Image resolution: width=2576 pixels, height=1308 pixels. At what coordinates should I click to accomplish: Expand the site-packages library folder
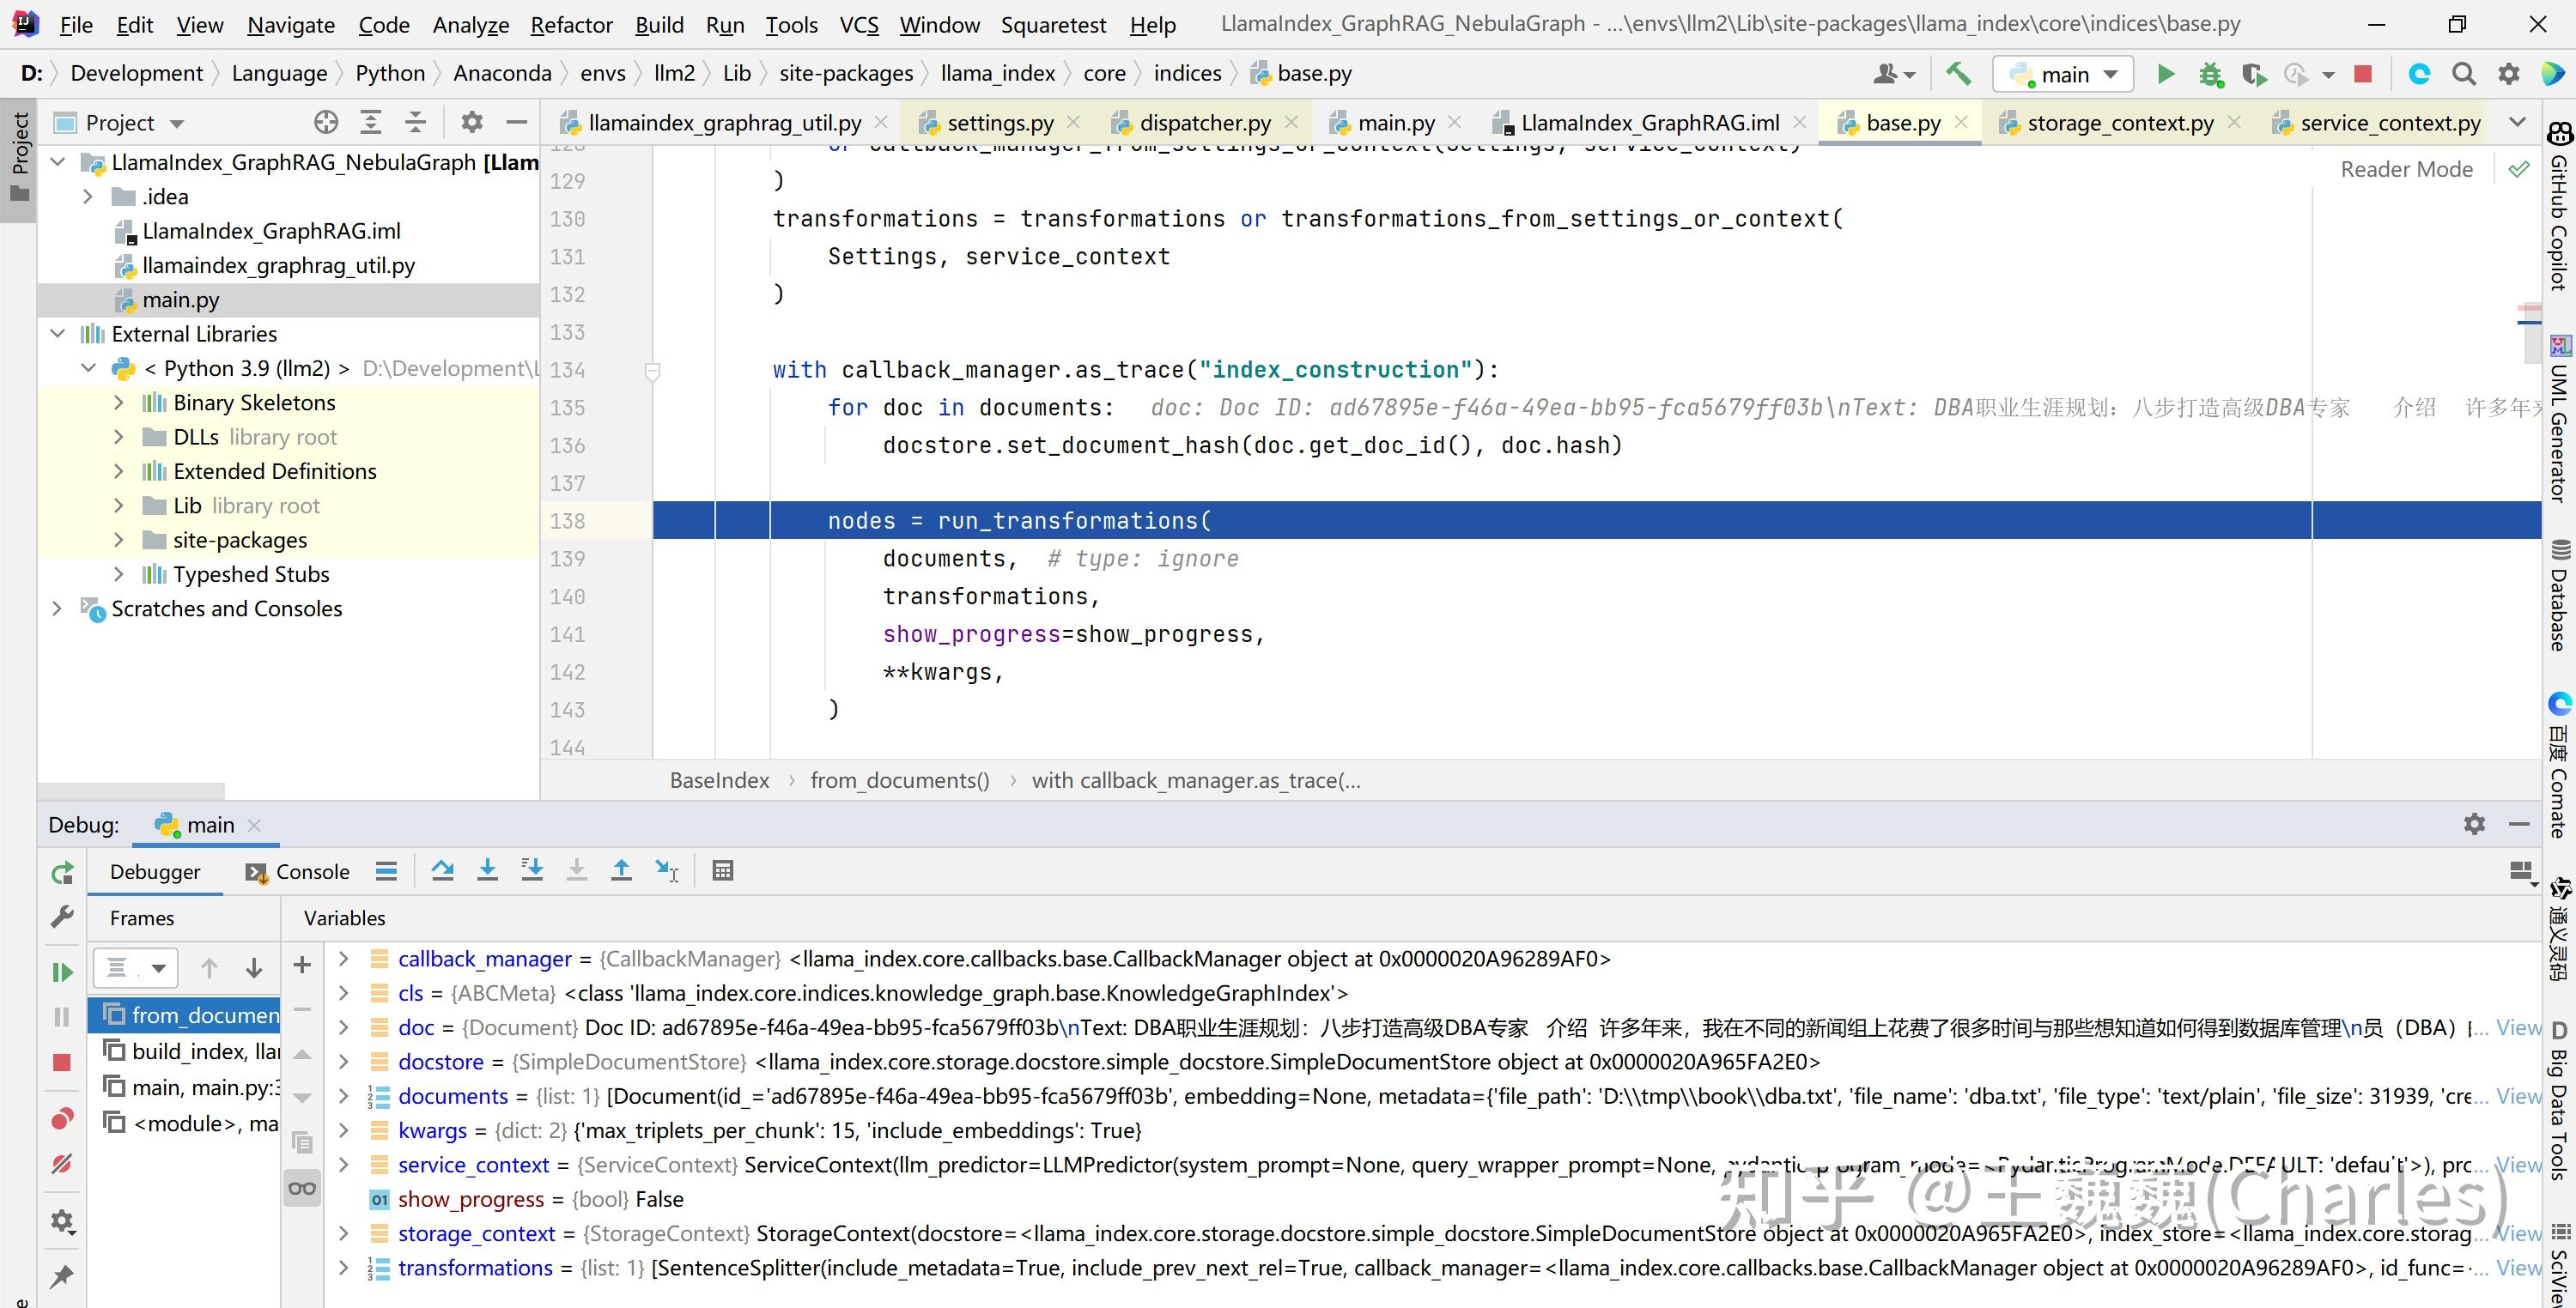point(119,540)
